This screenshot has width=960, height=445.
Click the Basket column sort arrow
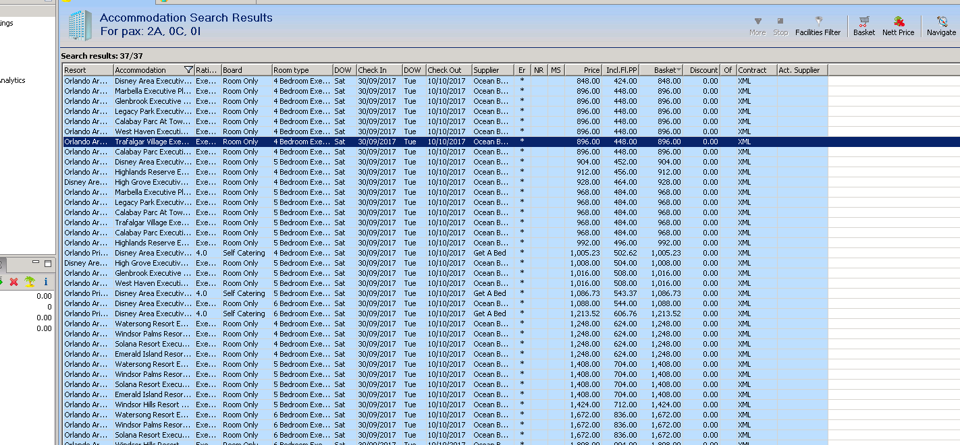[678, 70]
